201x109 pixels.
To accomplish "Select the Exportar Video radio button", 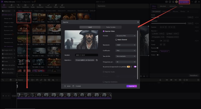I will 104,31.
